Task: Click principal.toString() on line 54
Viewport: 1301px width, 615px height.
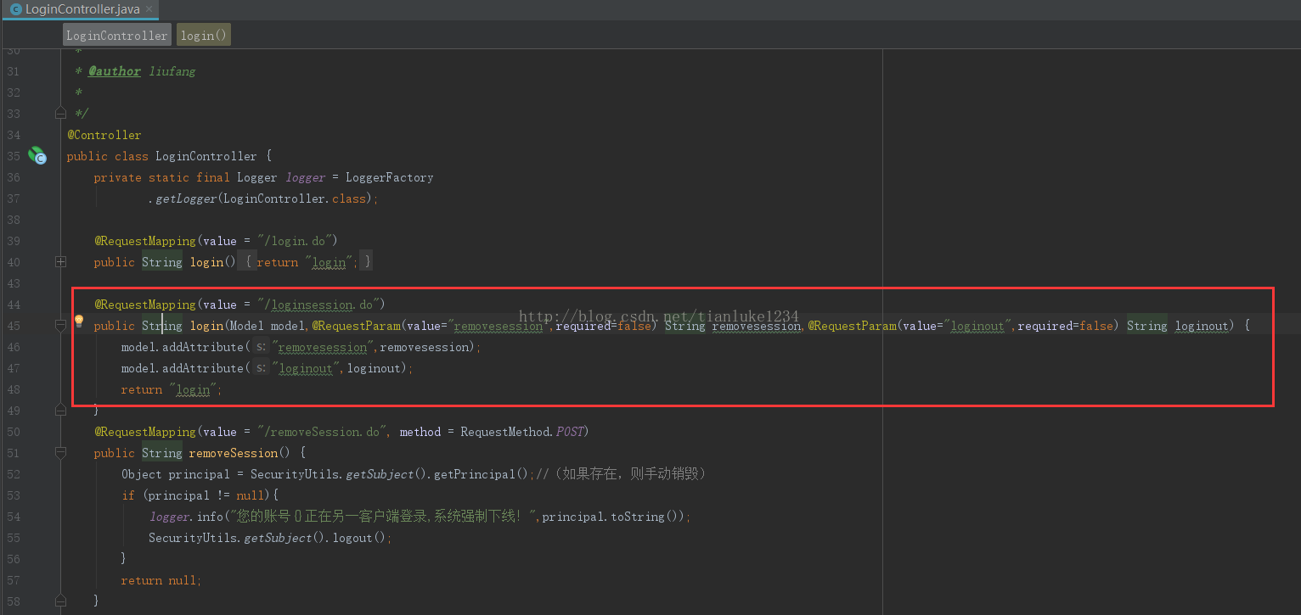Action: tap(613, 517)
